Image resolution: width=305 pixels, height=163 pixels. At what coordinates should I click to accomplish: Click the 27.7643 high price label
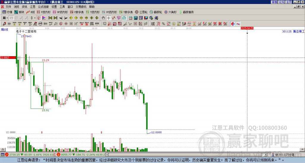(26, 36)
